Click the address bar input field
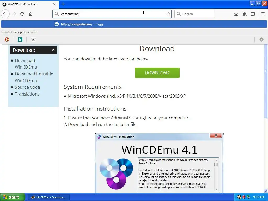This screenshot has width=268, height=201. tap(112, 14)
